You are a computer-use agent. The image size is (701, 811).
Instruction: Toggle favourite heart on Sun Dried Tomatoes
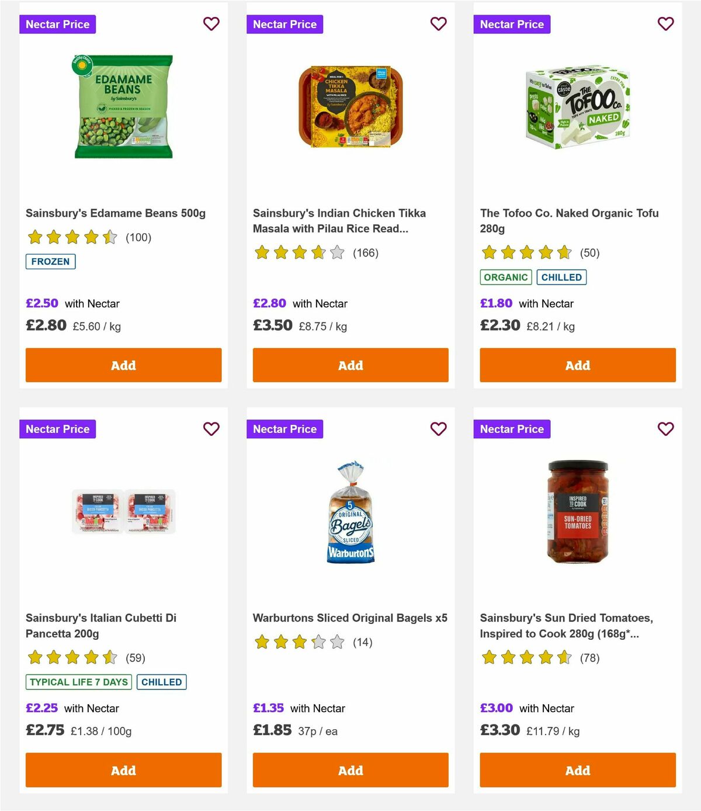point(665,428)
